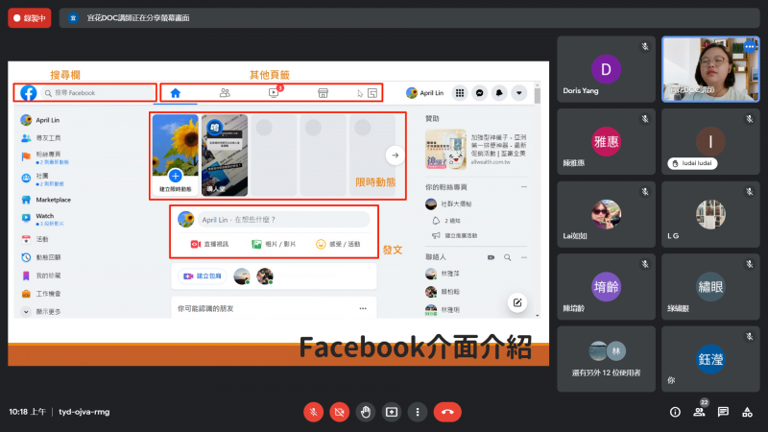Turn on camera in the Meet call bar
768x432 pixels.
[340, 412]
